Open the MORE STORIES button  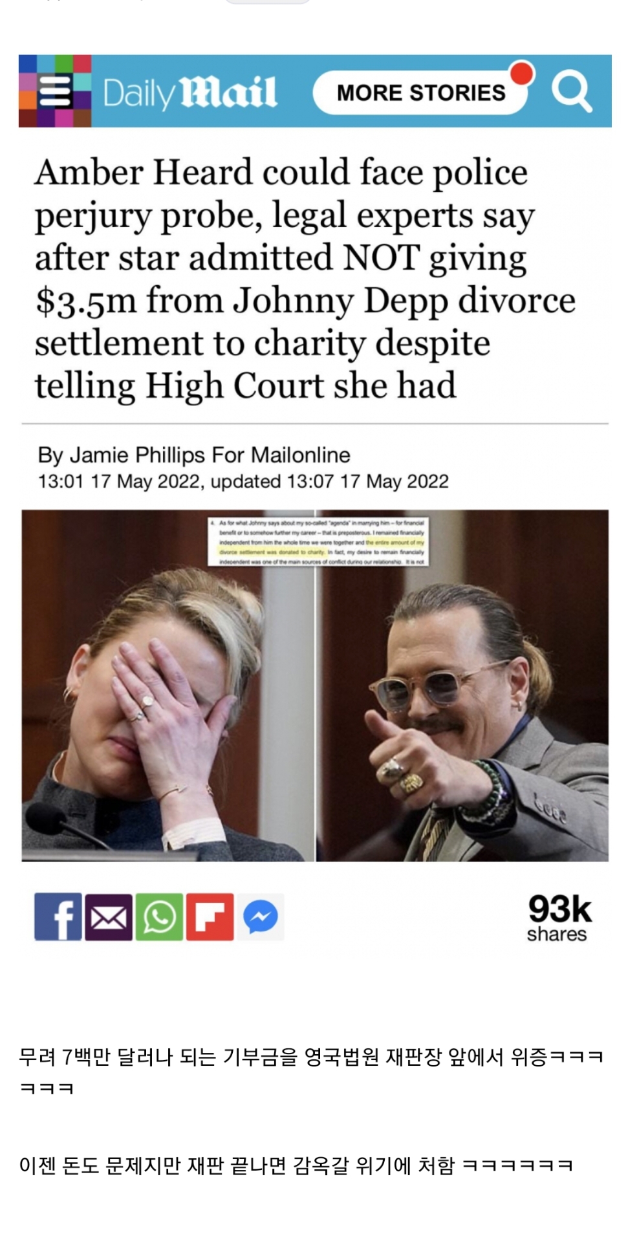click(x=420, y=92)
